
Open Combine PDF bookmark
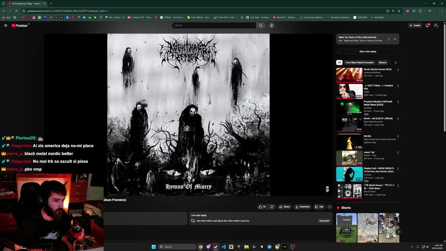pos(139,17)
